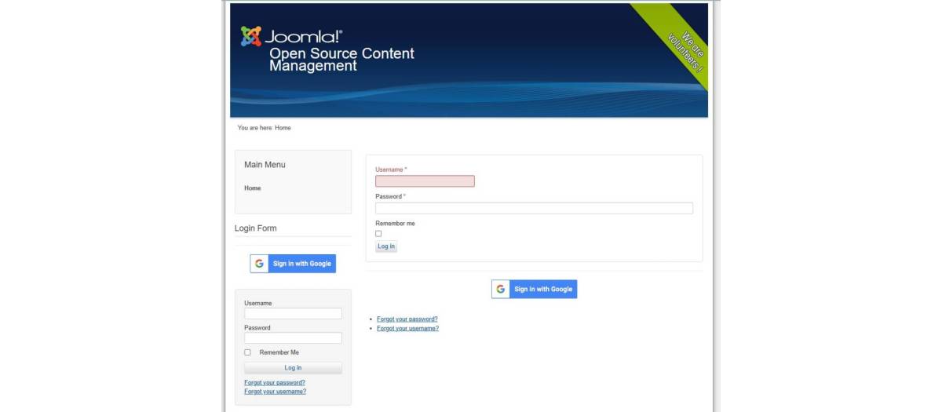Click the 'Open Source Content Management' header title
The height and width of the screenshot is (412, 942).
click(341, 60)
